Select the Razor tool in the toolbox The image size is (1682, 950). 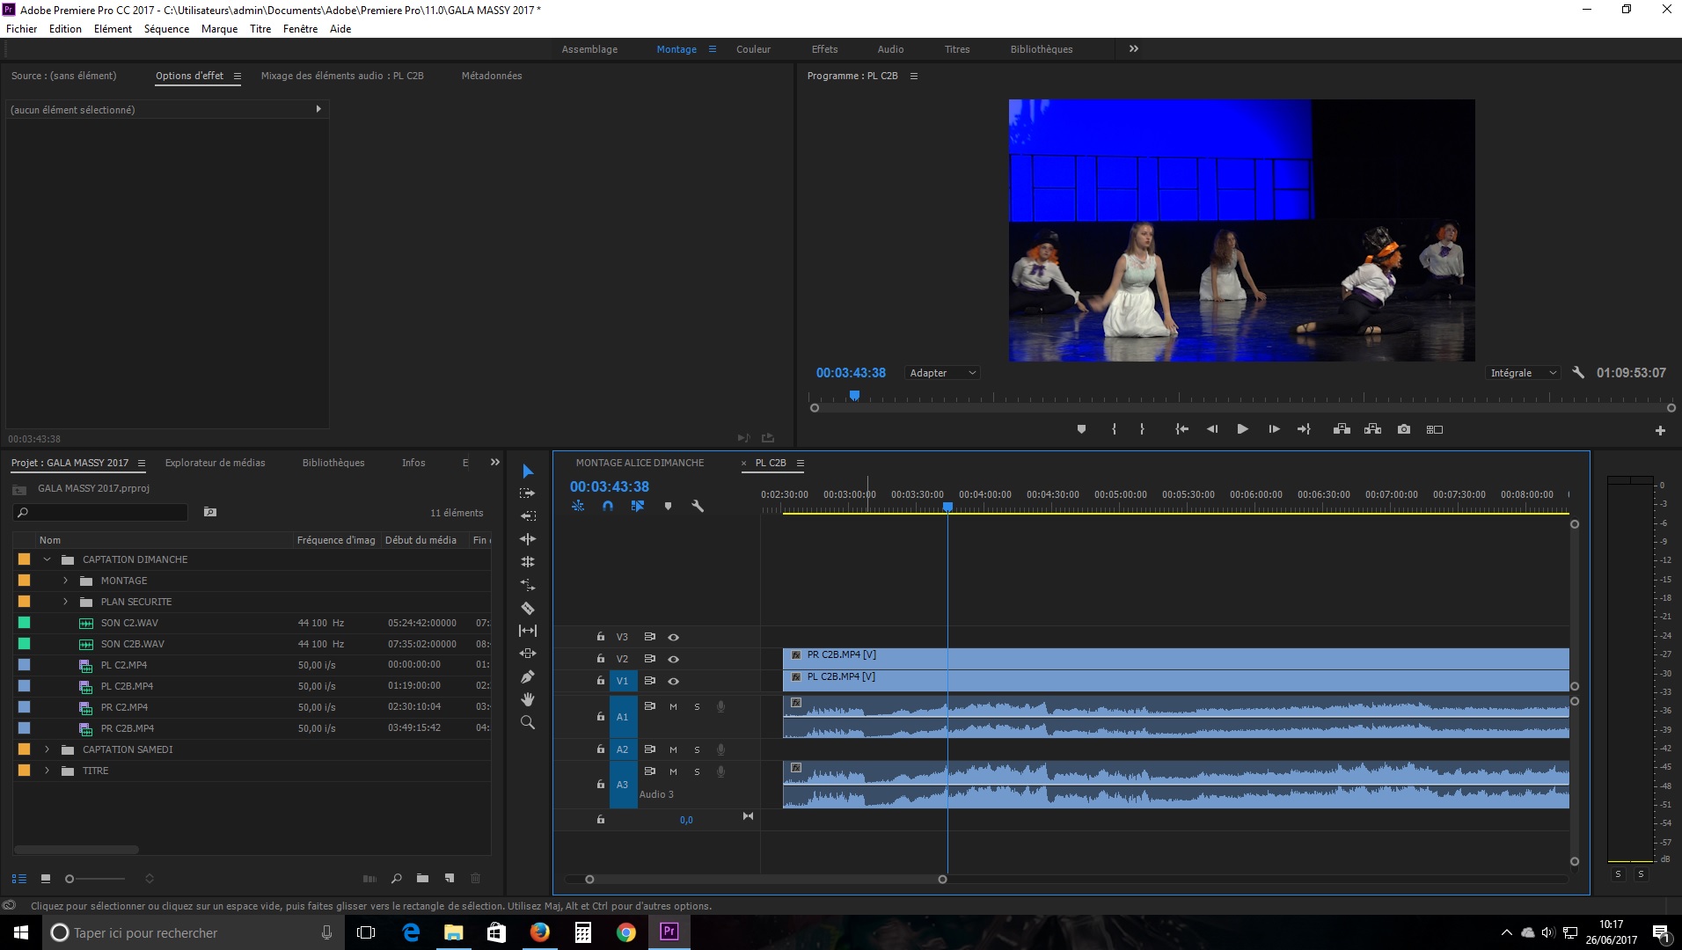(x=528, y=608)
